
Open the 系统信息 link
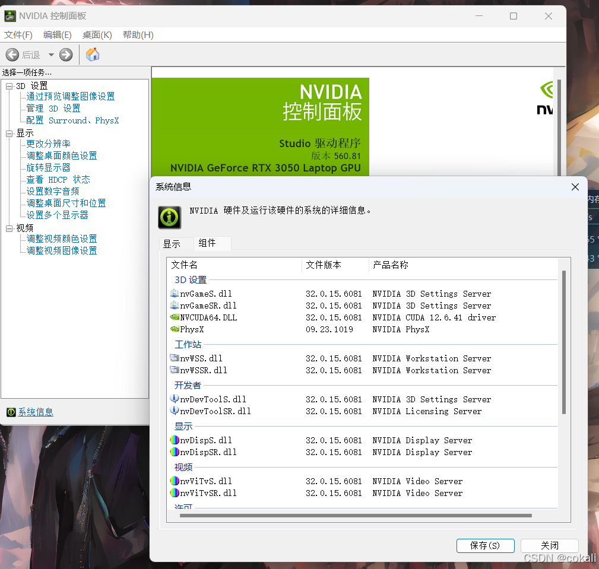pyautogui.click(x=36, y=412)
